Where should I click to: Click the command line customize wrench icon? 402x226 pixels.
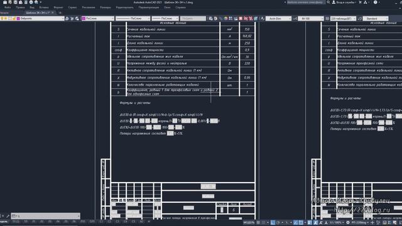pos(8,216)
